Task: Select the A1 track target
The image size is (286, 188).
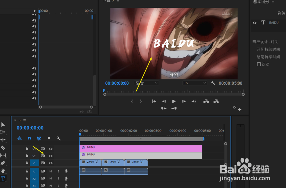Action: pos(34,171)
